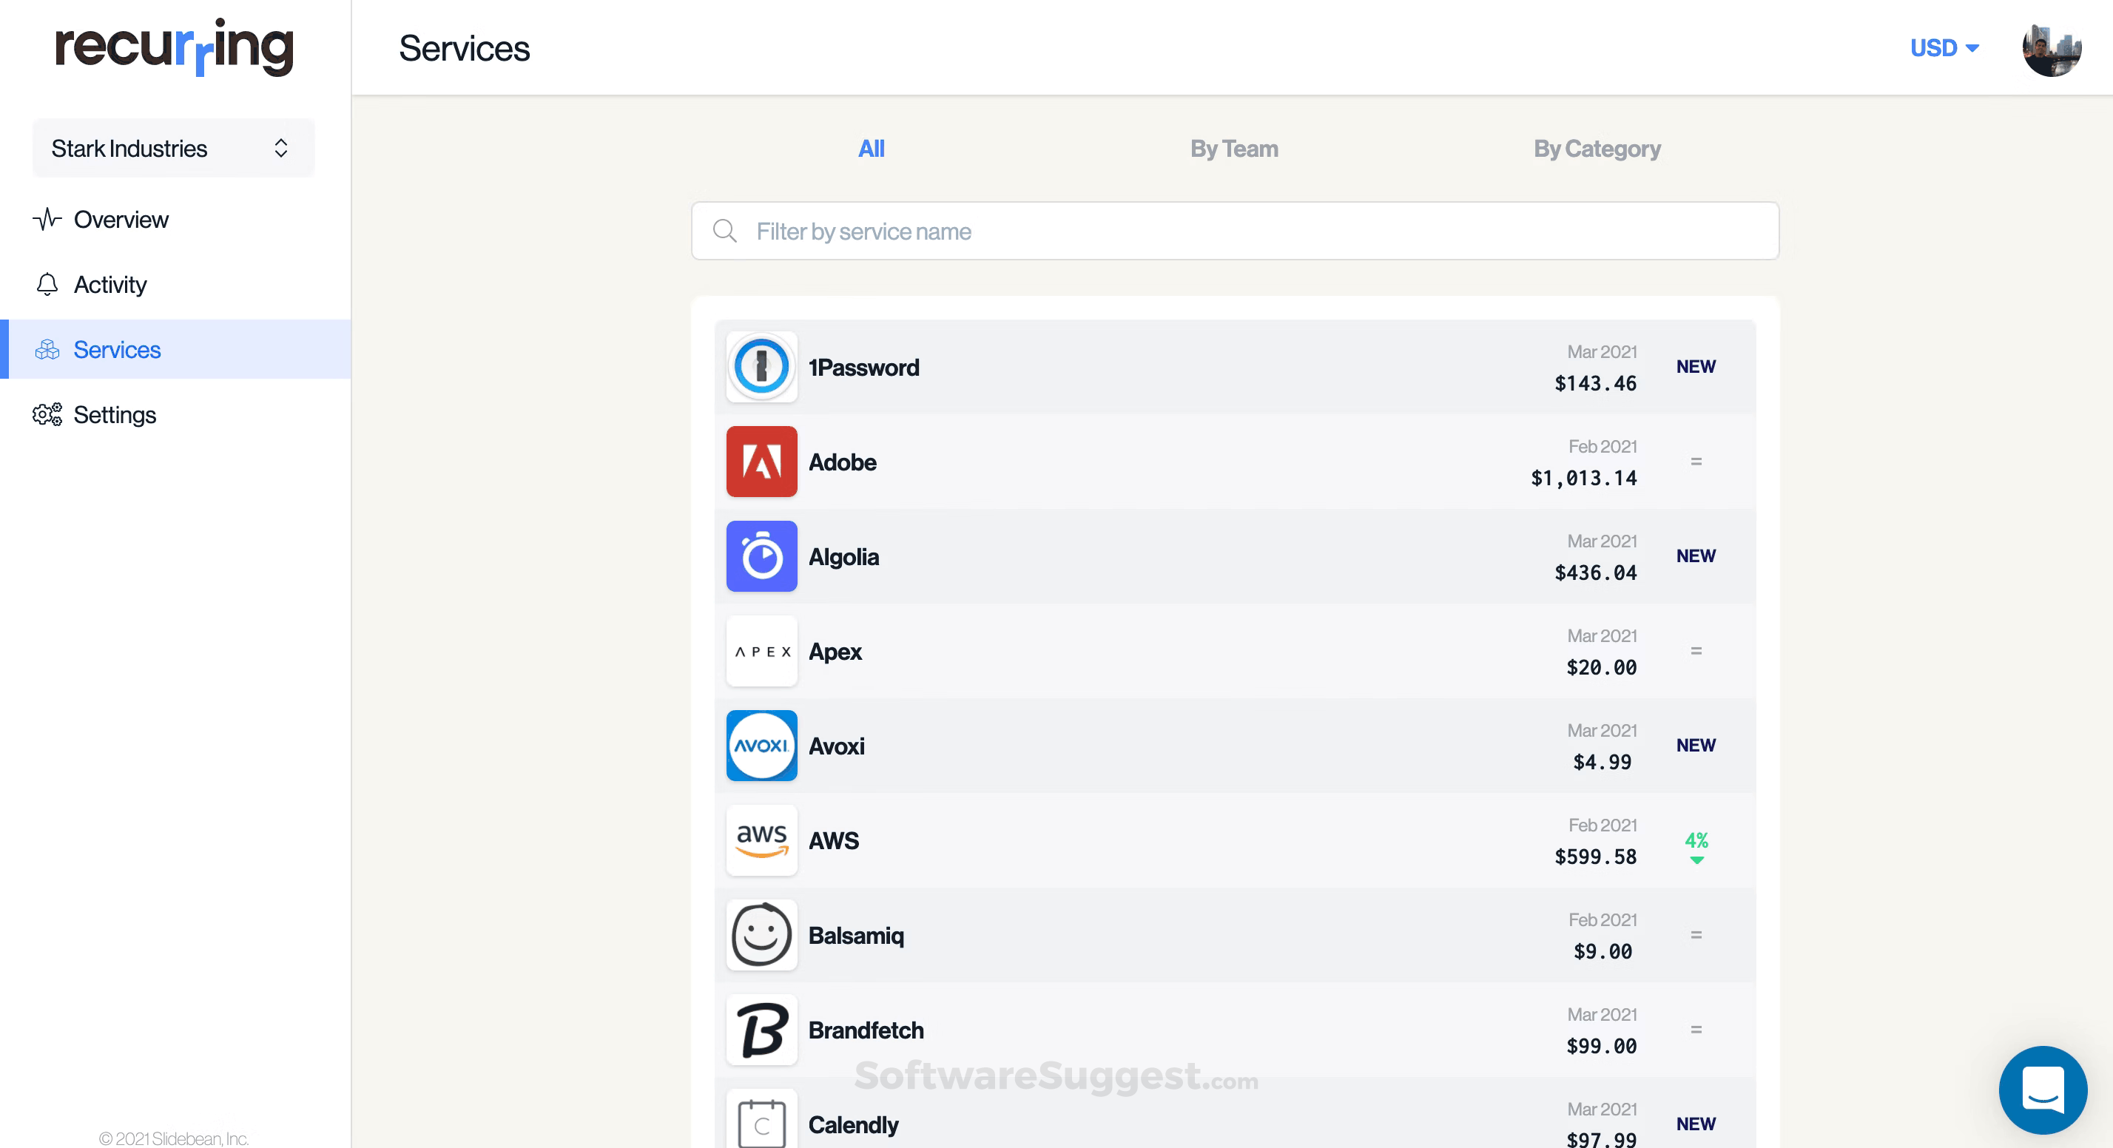
Task: Select the Overview sidebar icon
Action: coord(47,219)
